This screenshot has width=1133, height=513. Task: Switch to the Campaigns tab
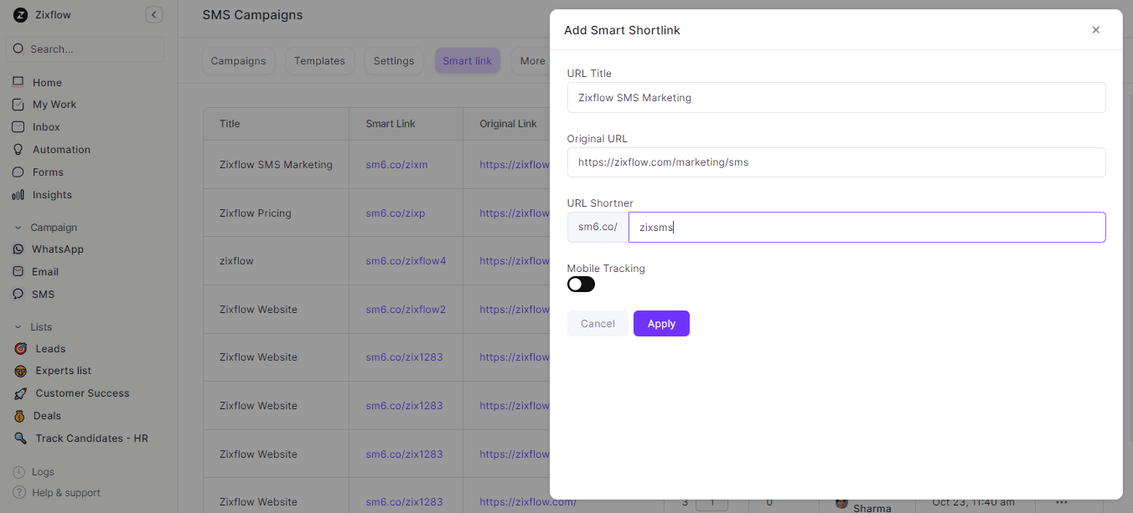pyautogui.click(x=238, y=61)
